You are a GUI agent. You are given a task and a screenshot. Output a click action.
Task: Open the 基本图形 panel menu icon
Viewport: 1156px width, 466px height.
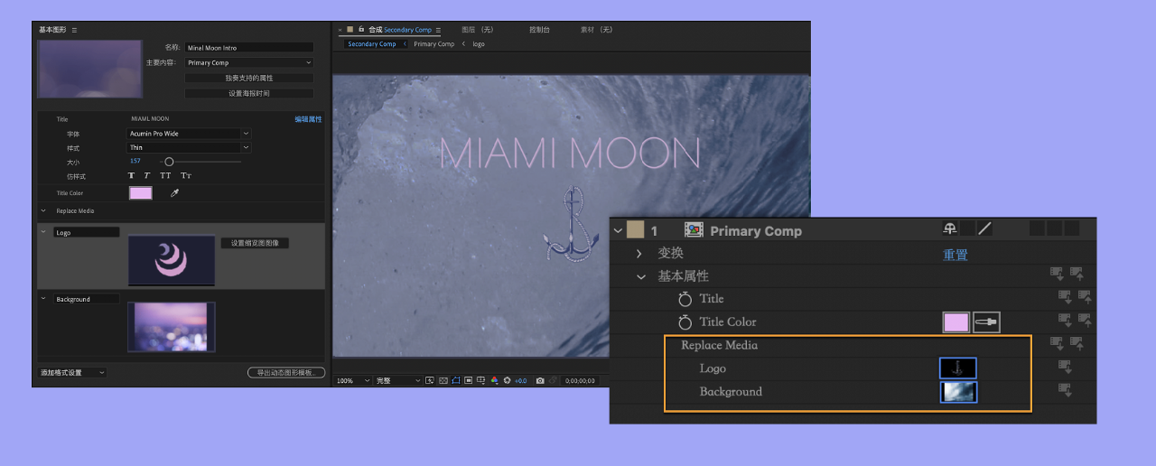click(75, 30)
